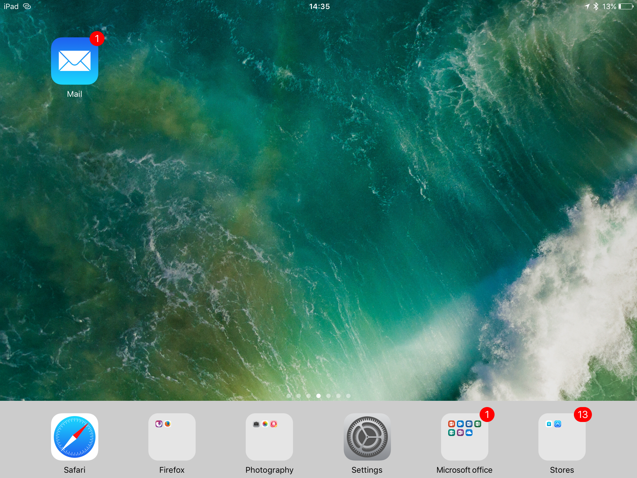Tap the Bluetooth status icon

point(596,7)
